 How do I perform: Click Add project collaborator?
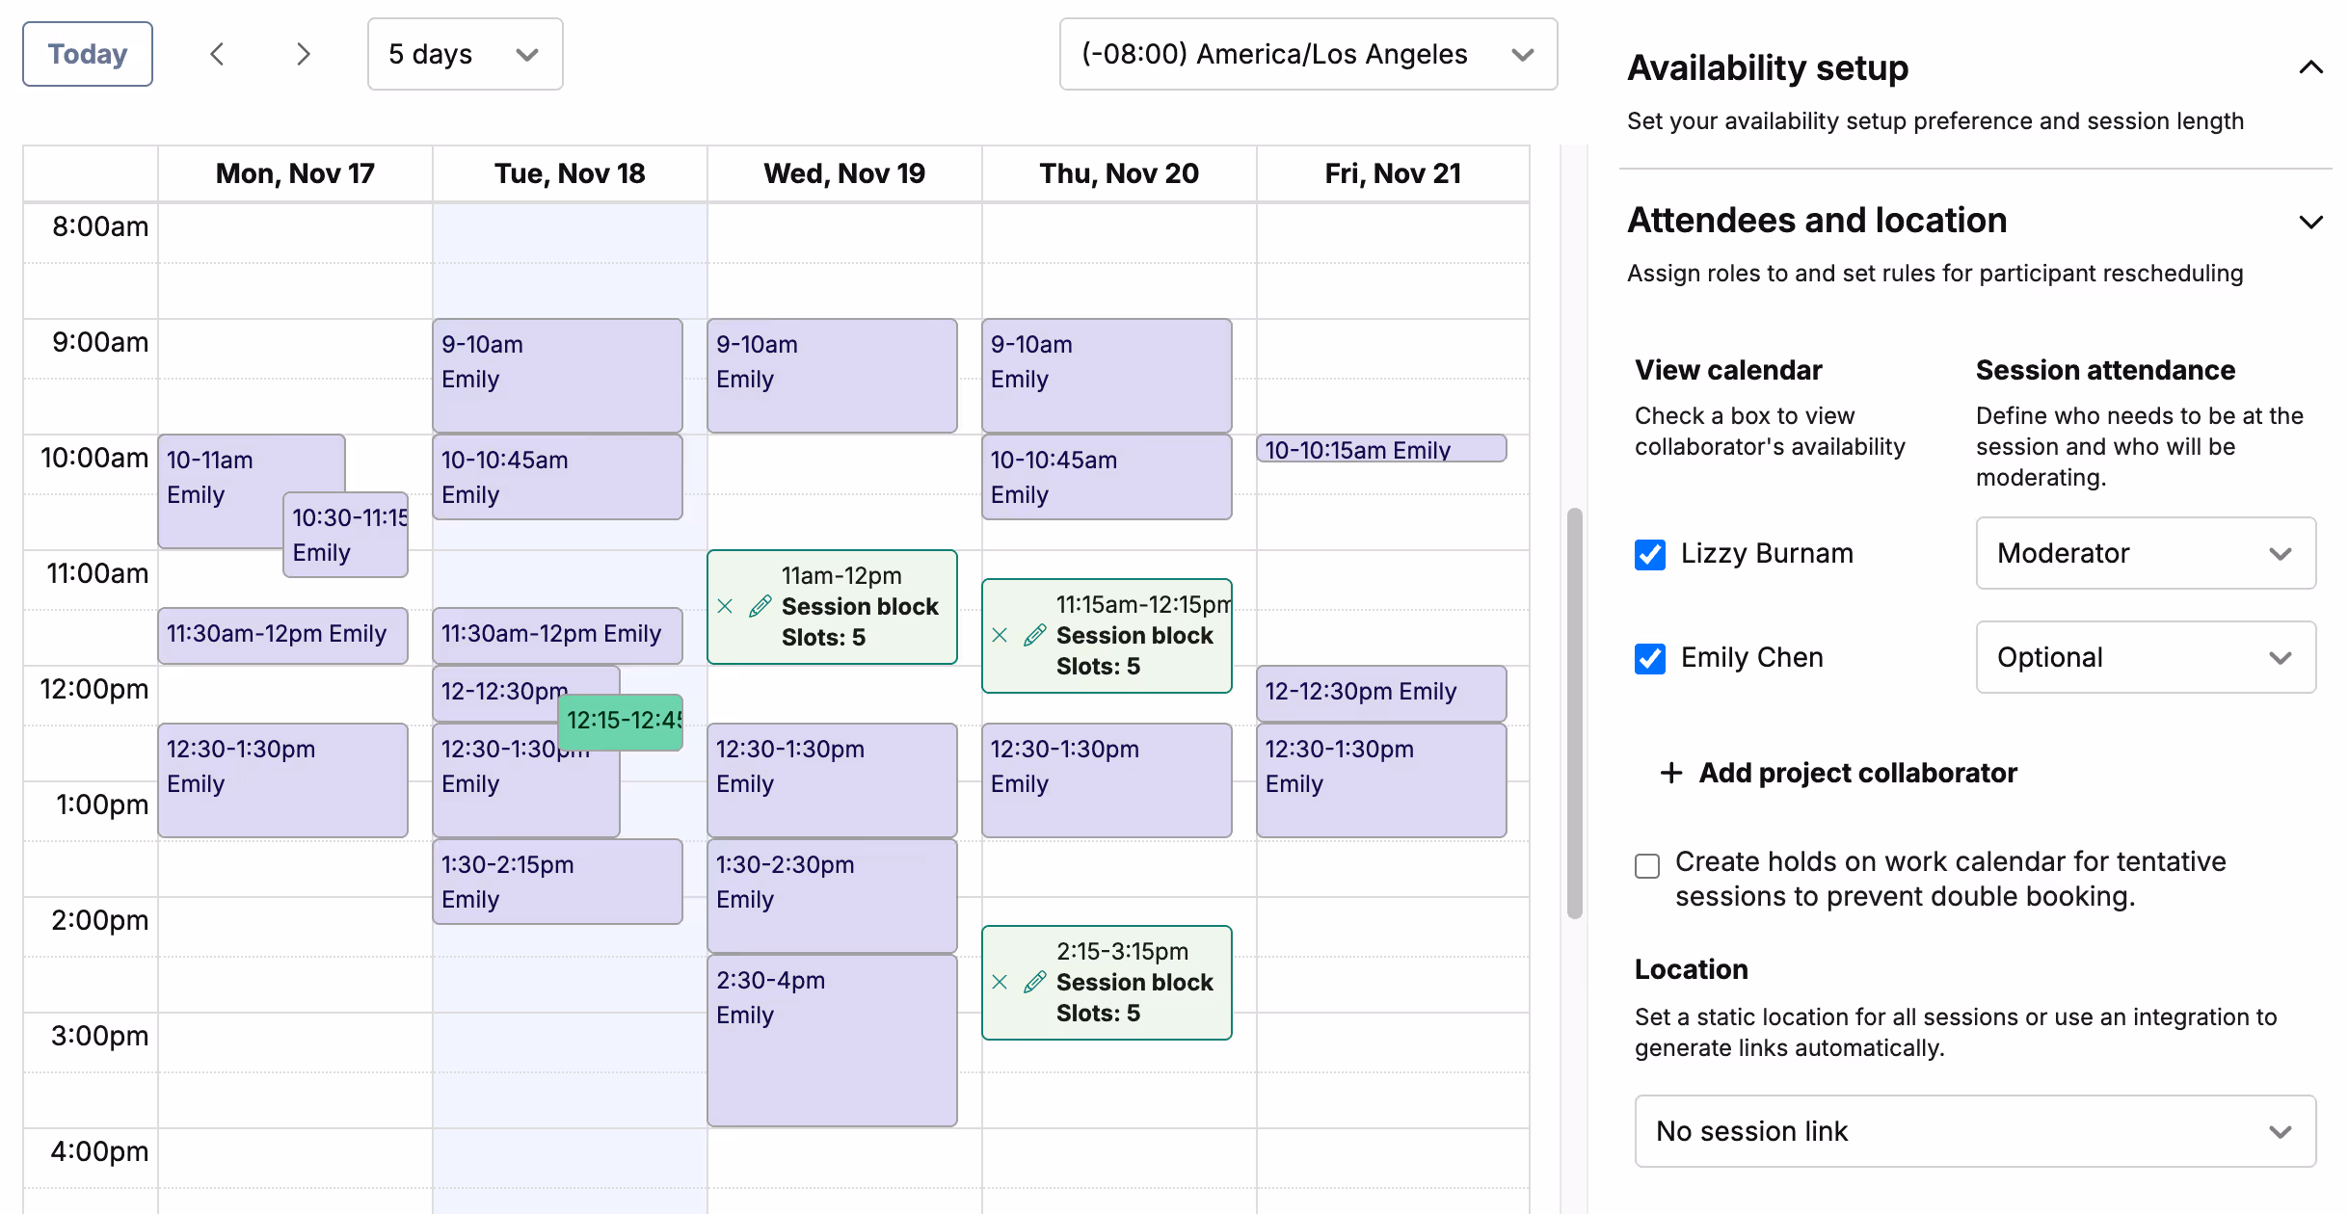pos(1839,773)
